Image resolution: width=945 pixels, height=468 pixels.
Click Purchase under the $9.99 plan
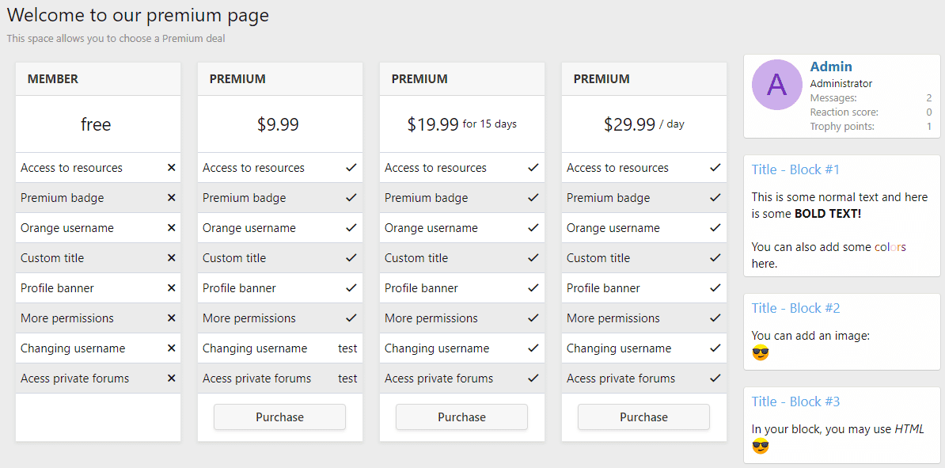[279, 417]
